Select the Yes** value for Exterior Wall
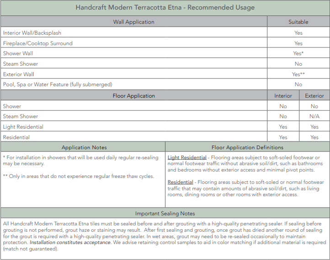The height and width of the screenshot is (260, 330). [298, 74]
